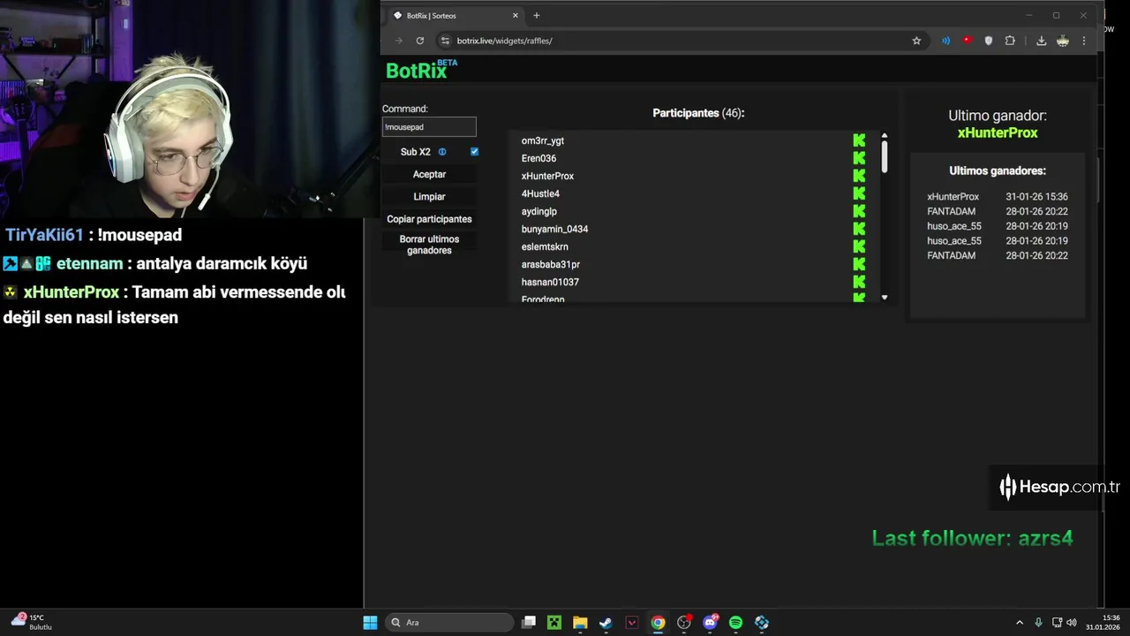Open Chrome three-dot menu
Viewport: 1130px width, 636px height.
tap(1084, 41)
